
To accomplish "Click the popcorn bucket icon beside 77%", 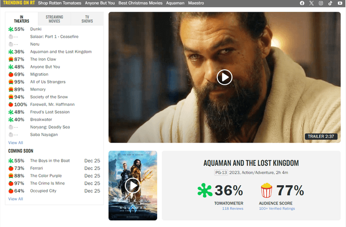I will (267, 190).
